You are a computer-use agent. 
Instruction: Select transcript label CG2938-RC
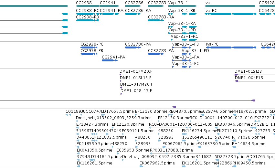88,11
